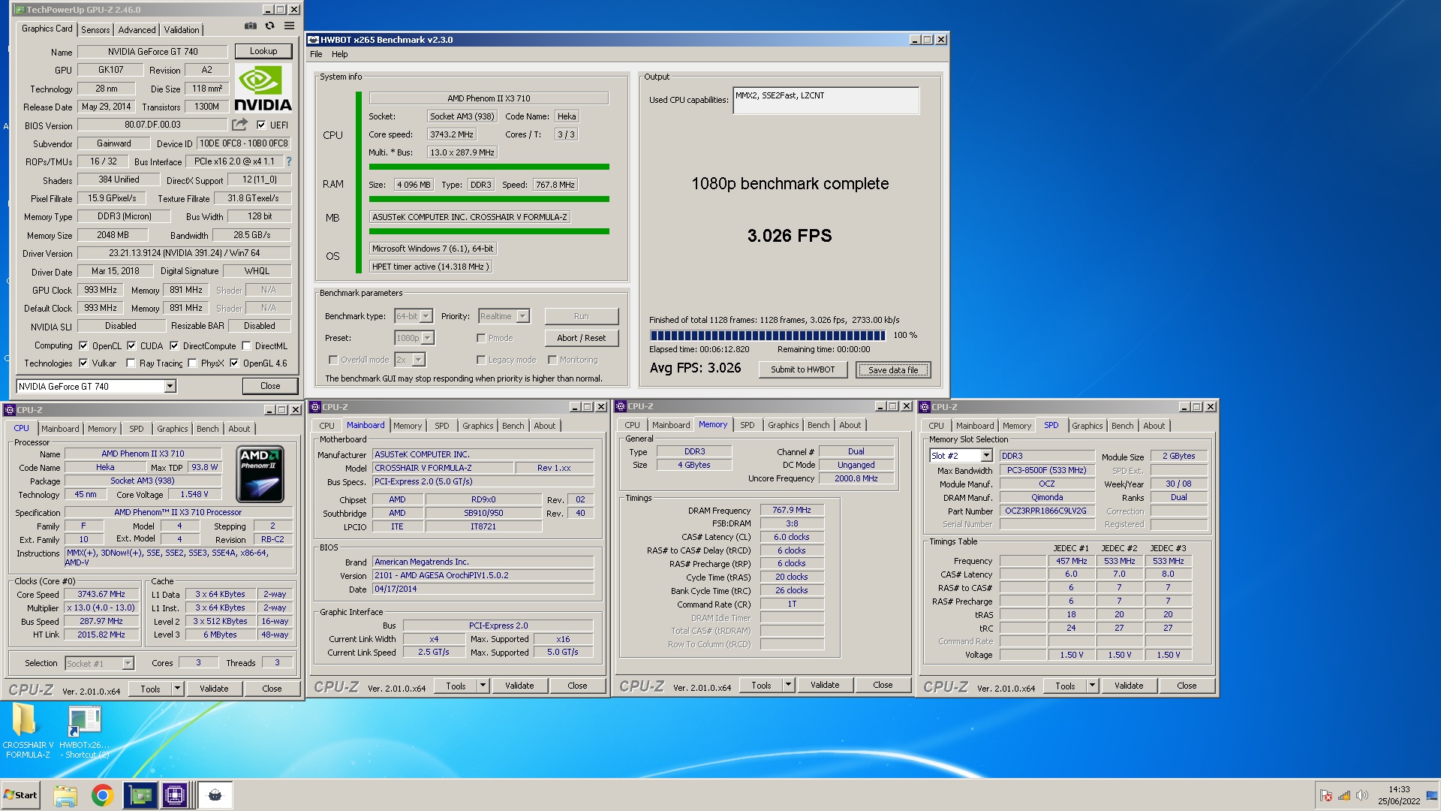Click Save data file button
Viewport: 1441px width, 811px height.
[893, 369]
